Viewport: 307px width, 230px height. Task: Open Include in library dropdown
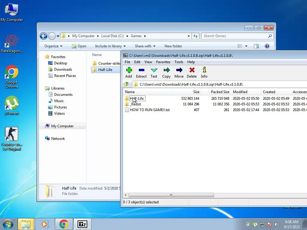pyautogui.click(x=110, y=46)
